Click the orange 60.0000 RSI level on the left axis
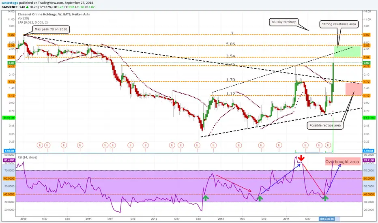The height and width of the screenshot is (223, 378). coord(9,178)
